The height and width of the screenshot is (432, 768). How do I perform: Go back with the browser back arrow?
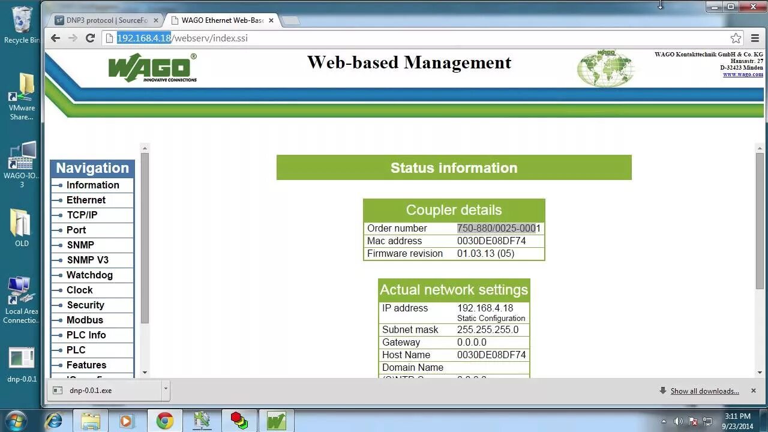55,38
